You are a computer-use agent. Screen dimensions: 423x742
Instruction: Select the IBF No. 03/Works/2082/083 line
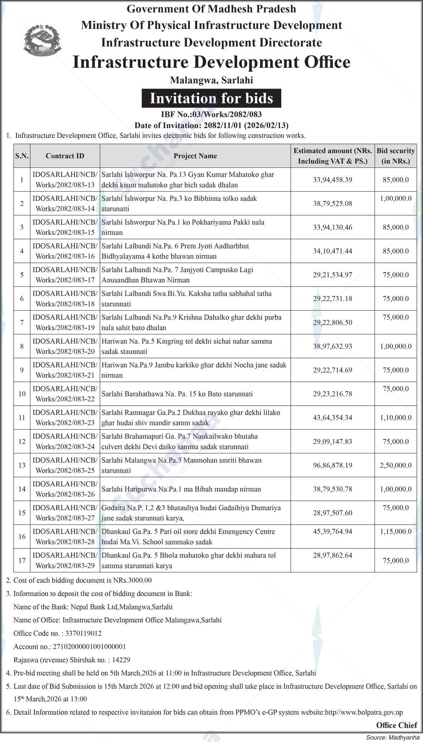(211, 114)
